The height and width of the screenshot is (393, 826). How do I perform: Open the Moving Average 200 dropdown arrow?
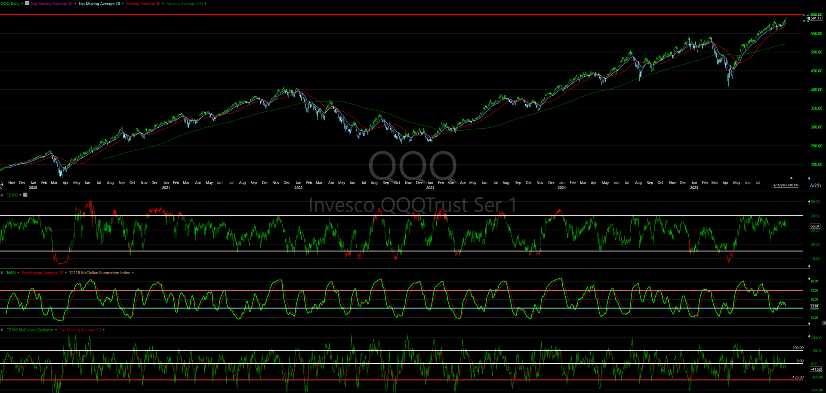pyautogui.click(x=206, y=3)
